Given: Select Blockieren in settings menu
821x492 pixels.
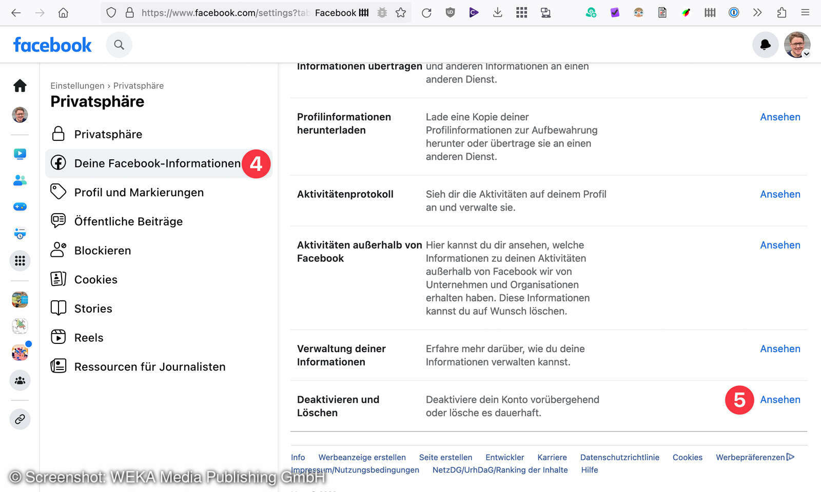Looking at the screenshot, I should coord(103,251).
